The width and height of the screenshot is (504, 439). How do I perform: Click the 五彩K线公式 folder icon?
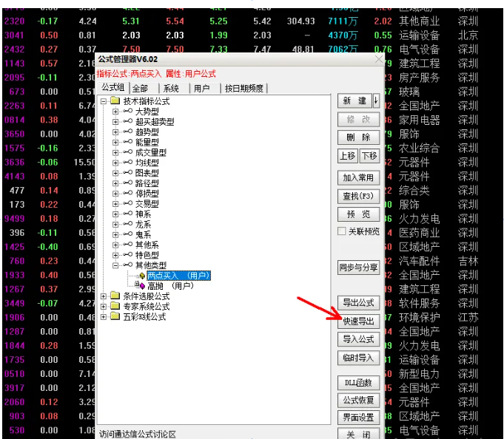115,316
